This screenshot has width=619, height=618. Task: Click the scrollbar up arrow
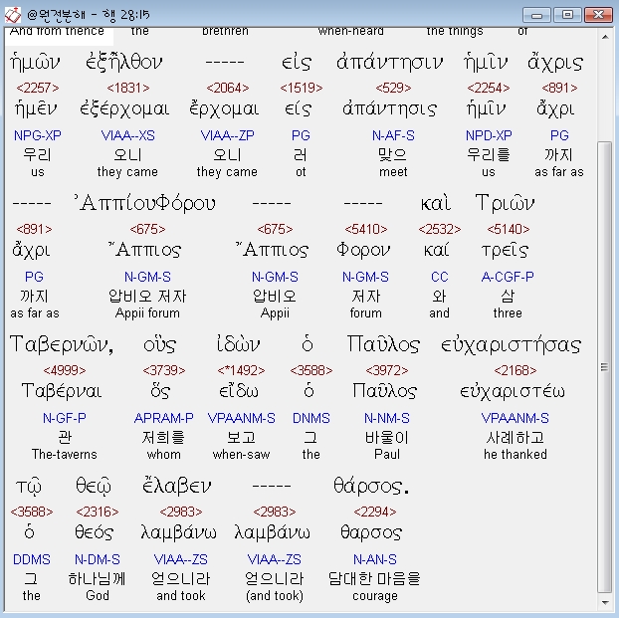pyautogui.click(x=604, y=37)
